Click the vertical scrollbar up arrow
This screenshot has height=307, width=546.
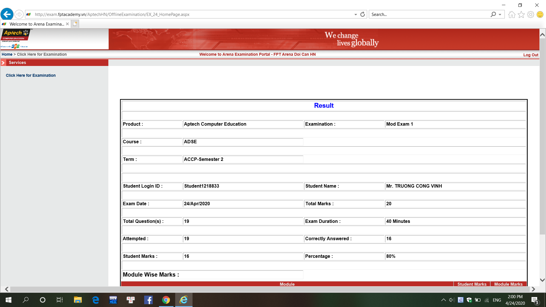[x=542, y=35]
